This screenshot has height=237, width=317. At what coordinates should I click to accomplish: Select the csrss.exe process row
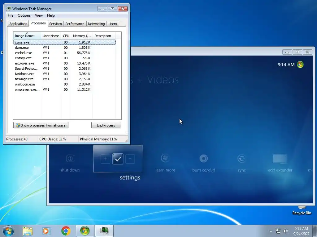click(64, 42)
